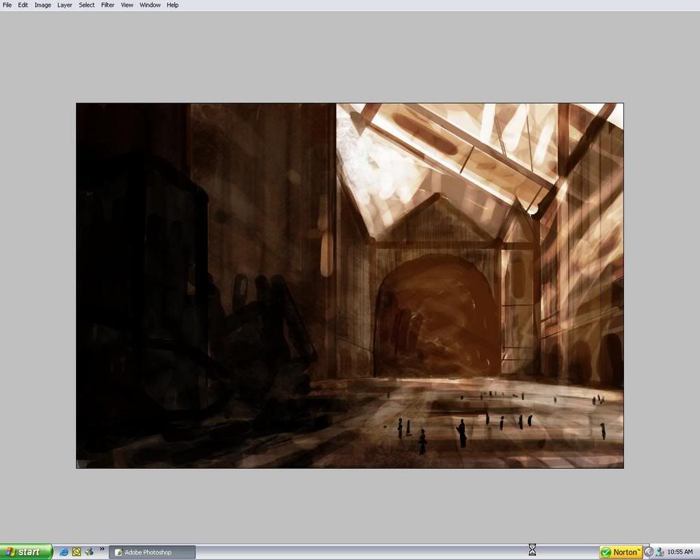Launch Internet Explorer from Quick Launch
This screenshot has width=700, height=560.
64,552
